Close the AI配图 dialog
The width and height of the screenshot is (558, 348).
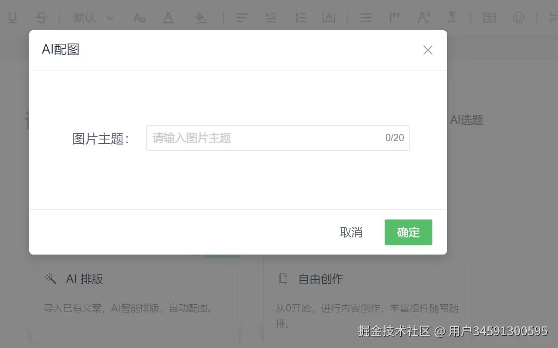pyautogui.click(x=428, y=50)
